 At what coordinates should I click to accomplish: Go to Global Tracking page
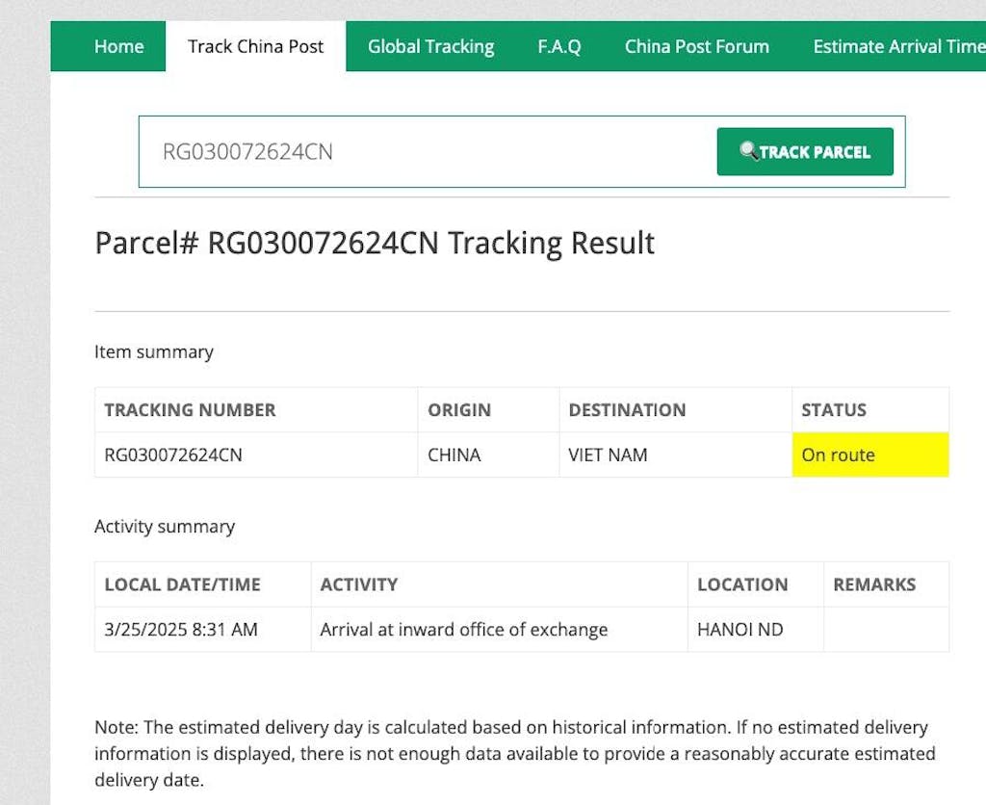point(430,46)
